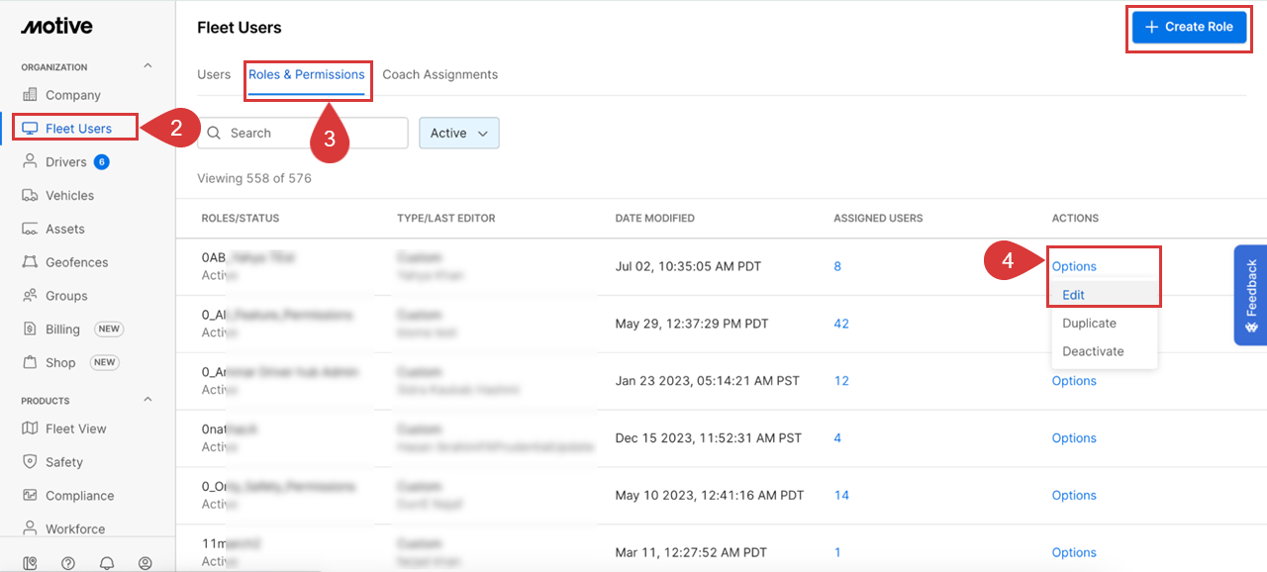Collapse the Products sidebar section
This screenshot has height=572, width=1267.
[148, 400]
